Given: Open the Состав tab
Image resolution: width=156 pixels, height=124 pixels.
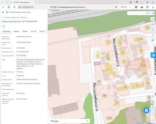Looking at the screenshot, I should coord(42,31).
